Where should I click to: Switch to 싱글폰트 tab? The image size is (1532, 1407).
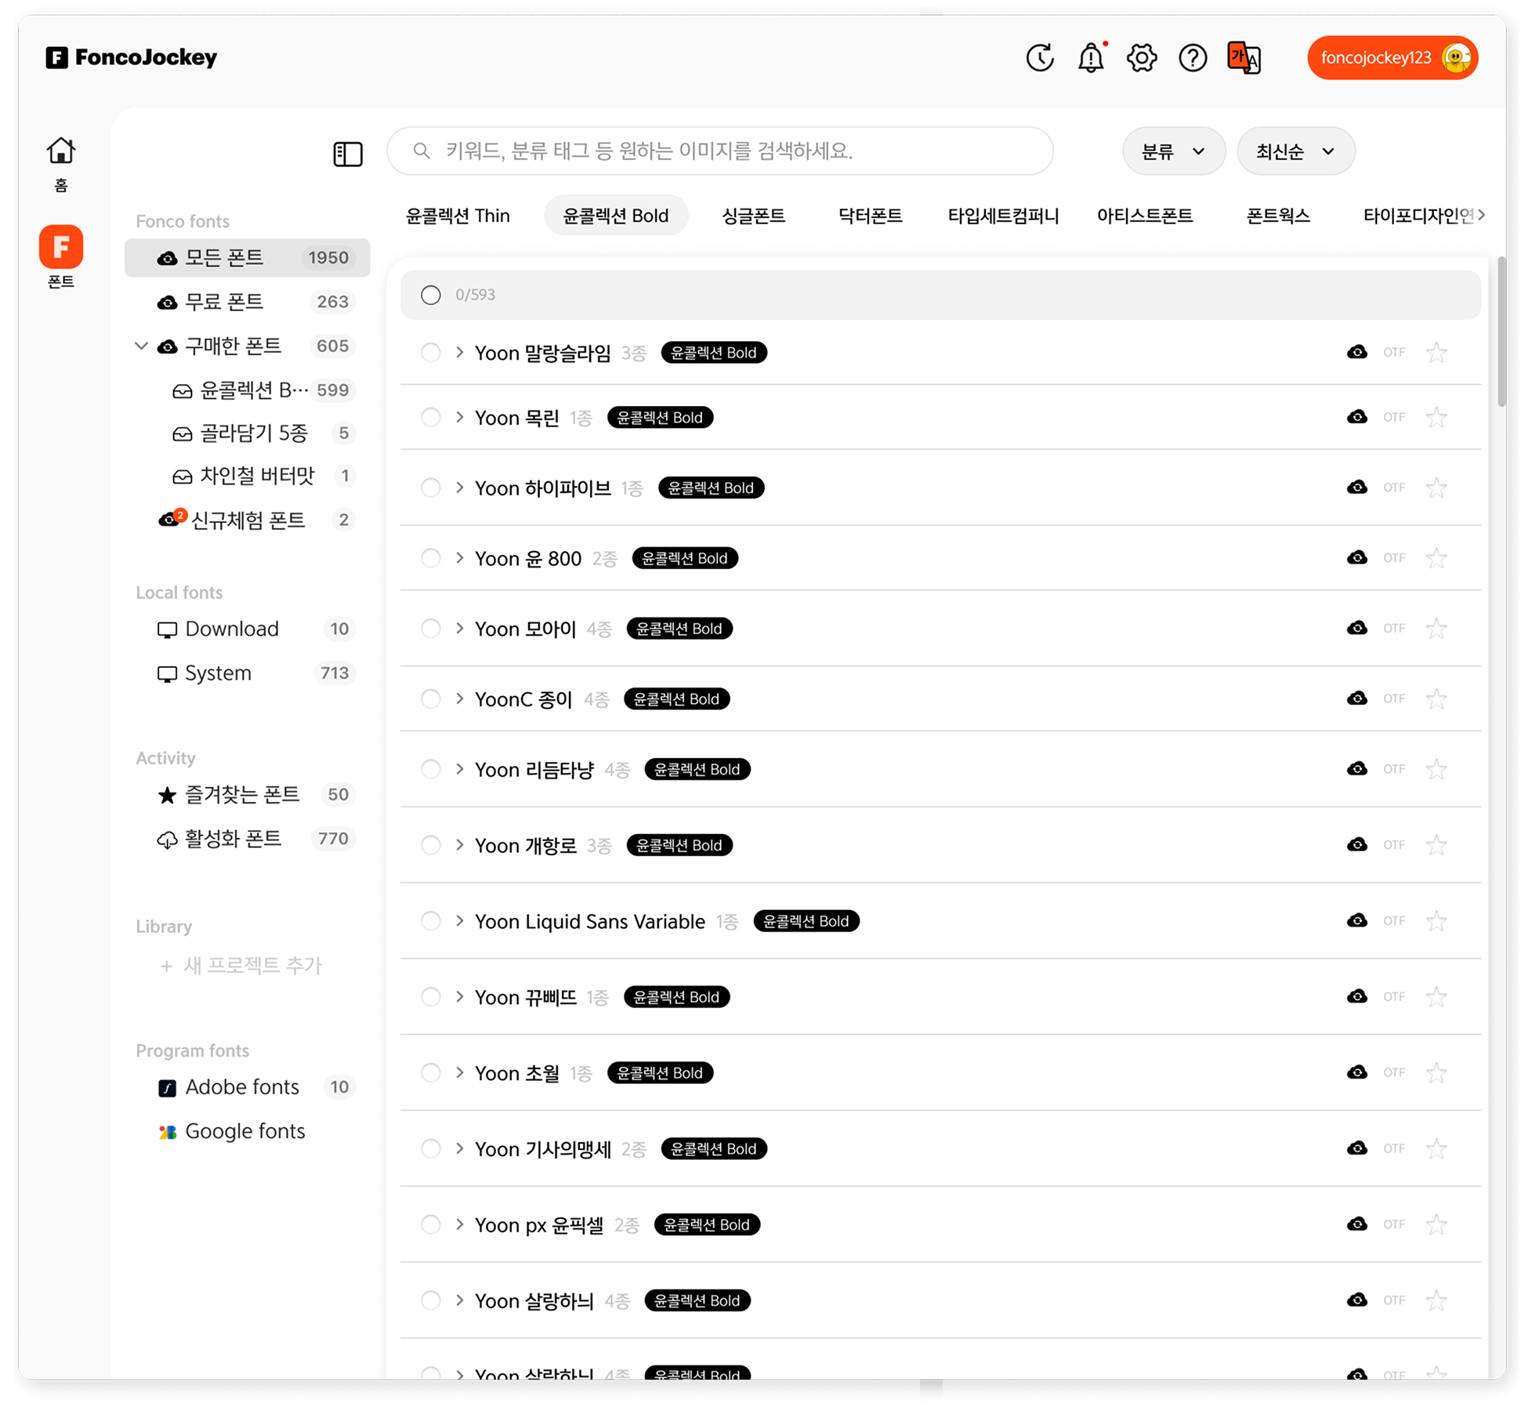coord(753,216)
